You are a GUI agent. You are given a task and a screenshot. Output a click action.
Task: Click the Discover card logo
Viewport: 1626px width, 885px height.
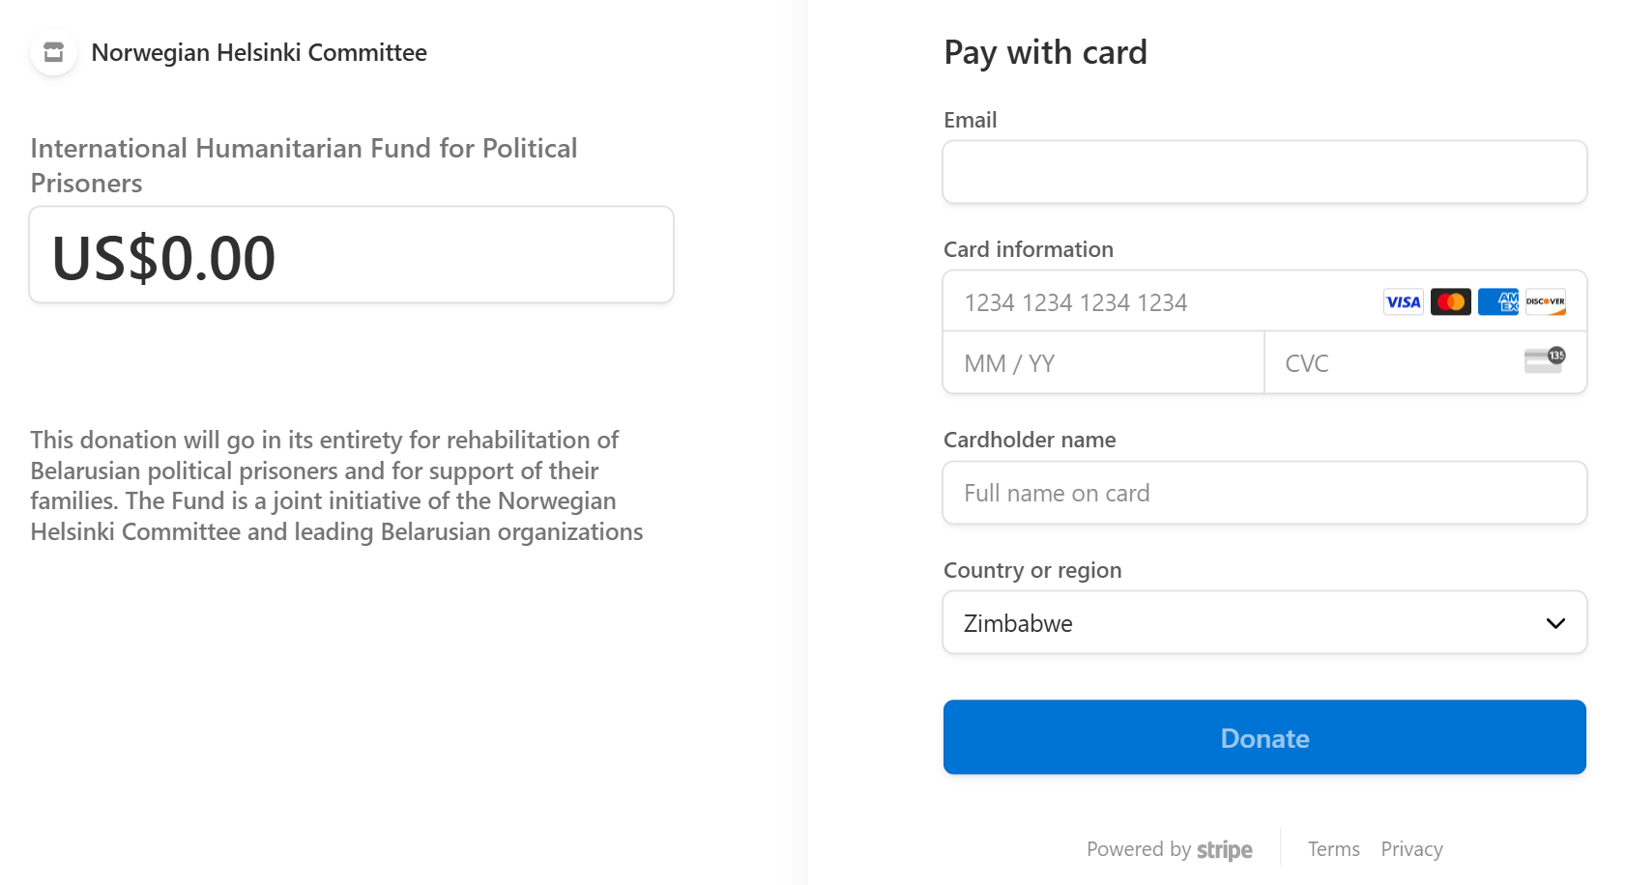click(x=1545, y=302)
